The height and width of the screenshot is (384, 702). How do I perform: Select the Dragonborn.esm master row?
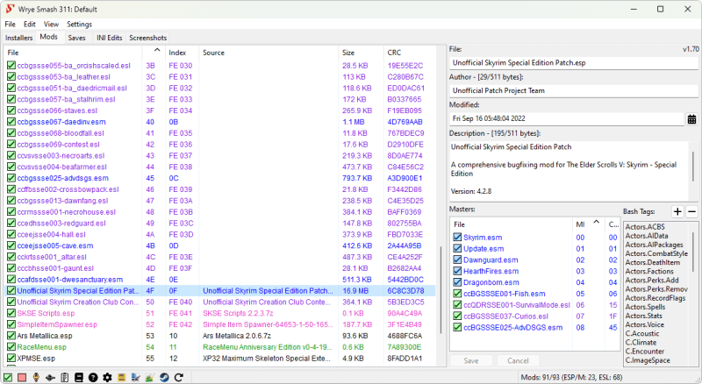click(x=534, y=282)
